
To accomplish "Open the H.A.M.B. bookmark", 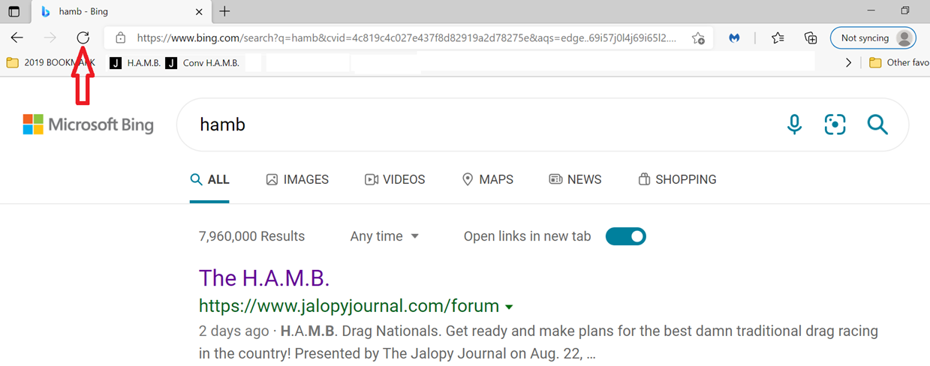I will pos(135,63).
